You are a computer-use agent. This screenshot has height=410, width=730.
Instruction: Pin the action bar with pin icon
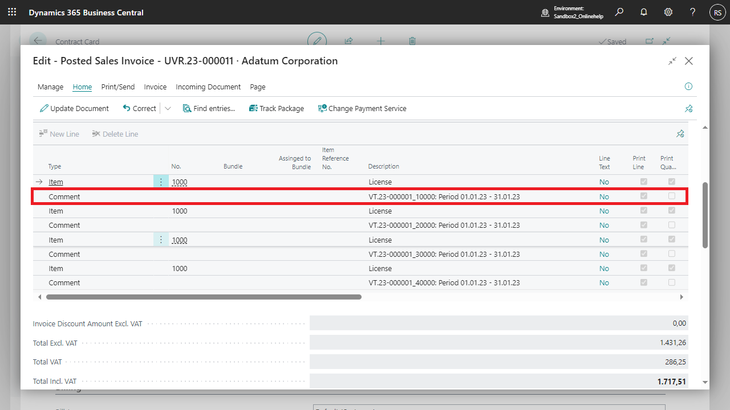click(x=688, y=109)
